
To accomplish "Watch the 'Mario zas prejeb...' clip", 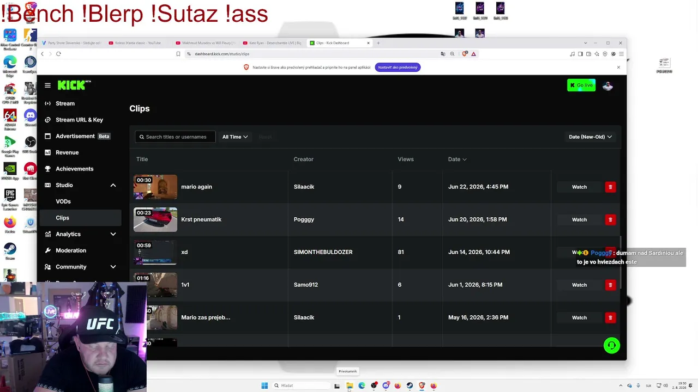I will [x=579, y=317].
